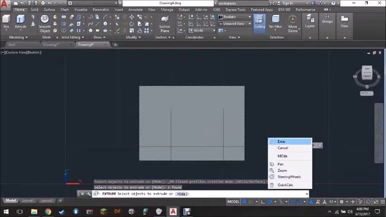Open the Layers panel button
This screenshot has height=217, width=386.
coord(309,21)
